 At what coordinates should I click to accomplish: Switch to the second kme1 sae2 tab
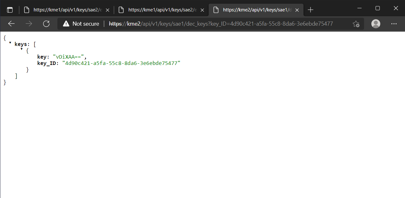(x=161, y=10)
